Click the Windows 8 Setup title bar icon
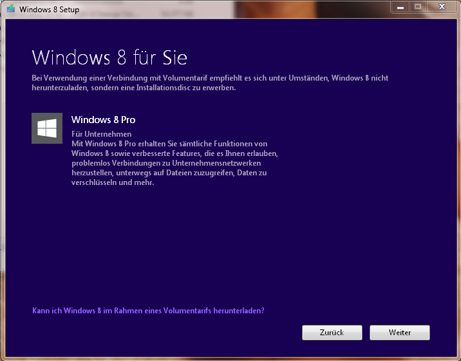The image size is (461, 361). (x=11, y=9)
